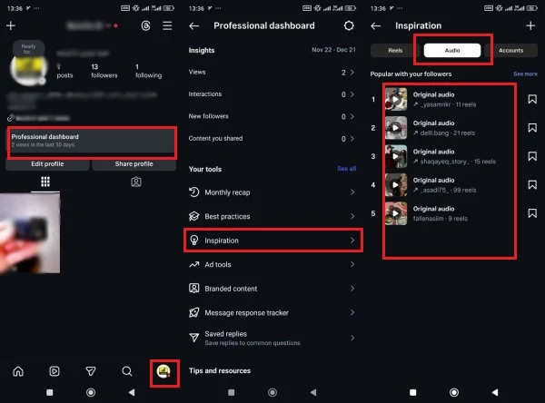Open Ad tools trending arrow icon
The image size is (545, 403).
pos(194,264)
